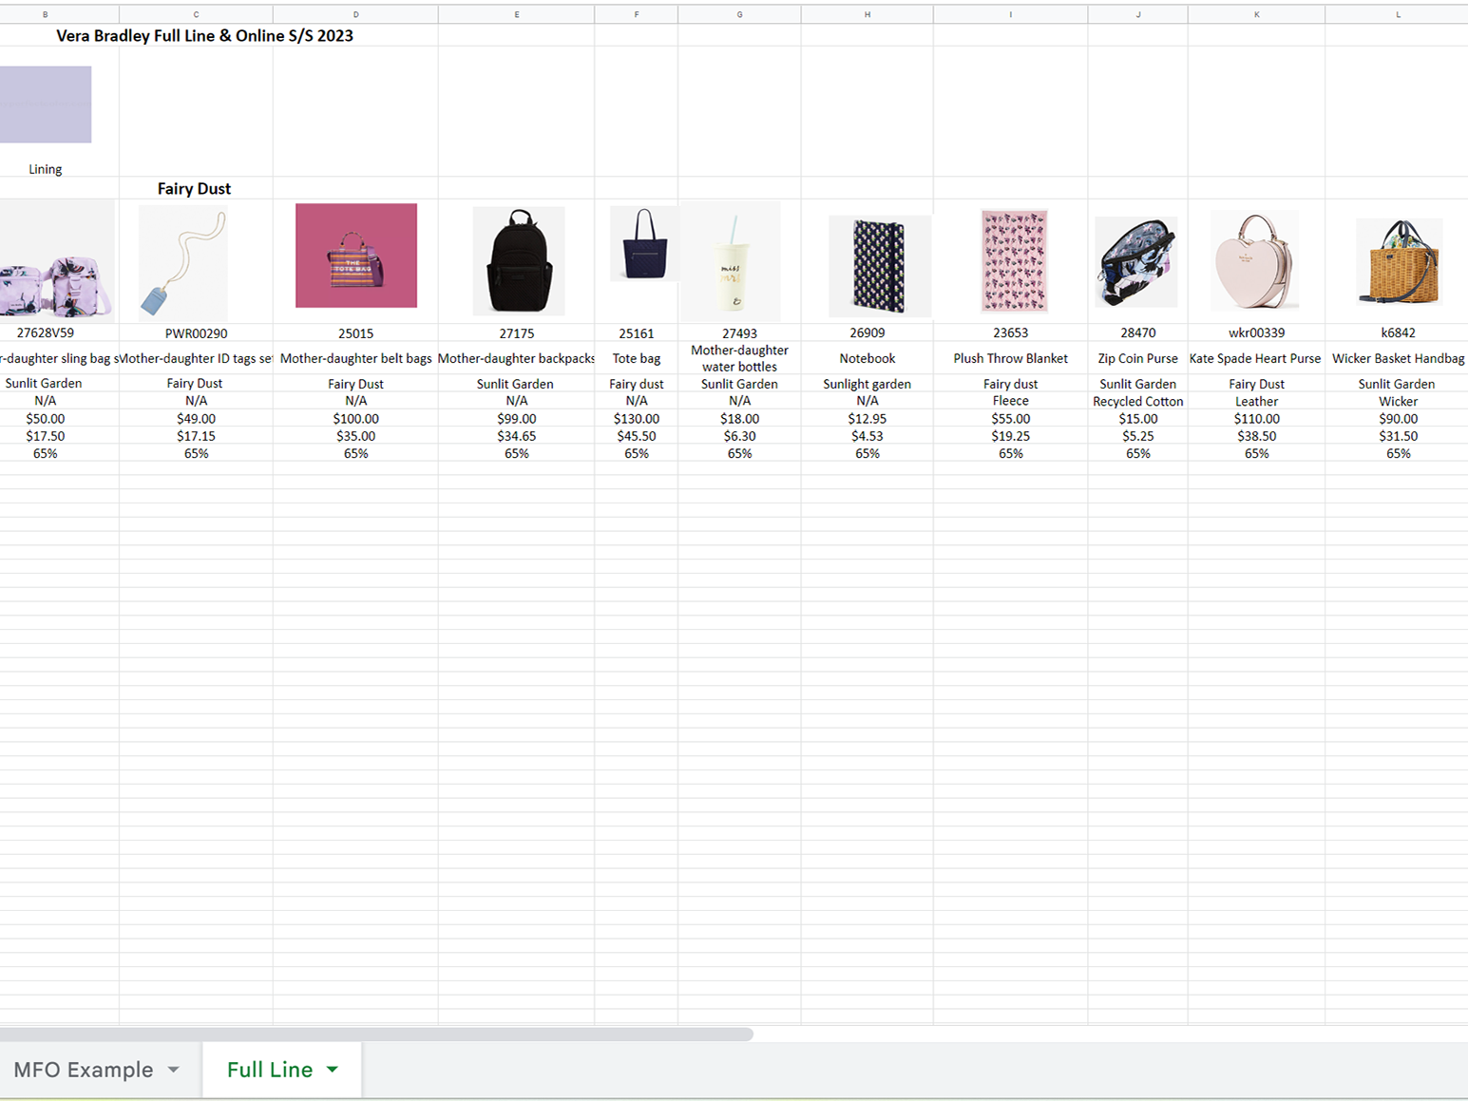
Task: Click the '$12.95' price cell
Action: point(867,419)
